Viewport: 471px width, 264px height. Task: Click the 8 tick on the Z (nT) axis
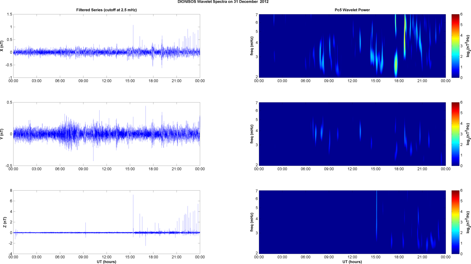tap(11, 190)
